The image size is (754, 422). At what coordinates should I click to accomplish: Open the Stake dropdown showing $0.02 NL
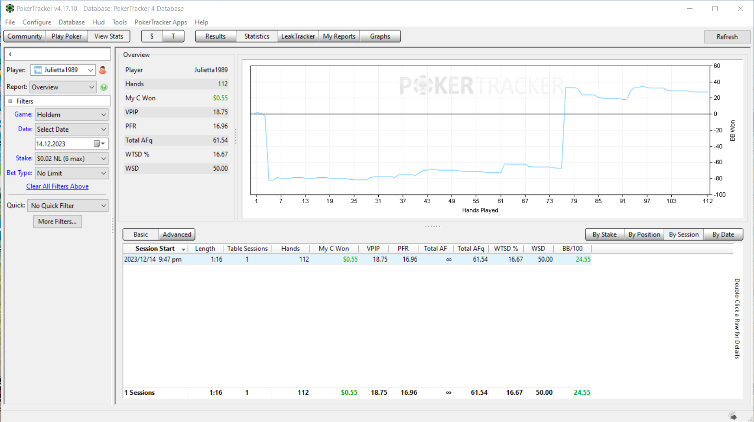click(x=71, y=159)
